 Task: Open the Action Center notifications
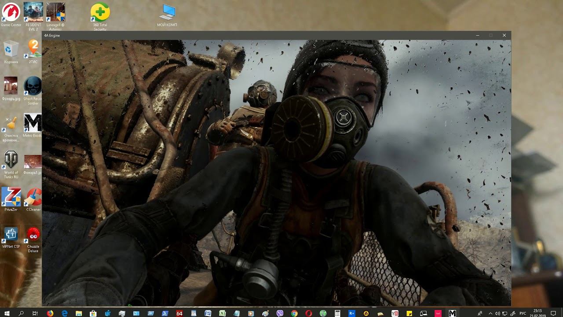[553, 313]
